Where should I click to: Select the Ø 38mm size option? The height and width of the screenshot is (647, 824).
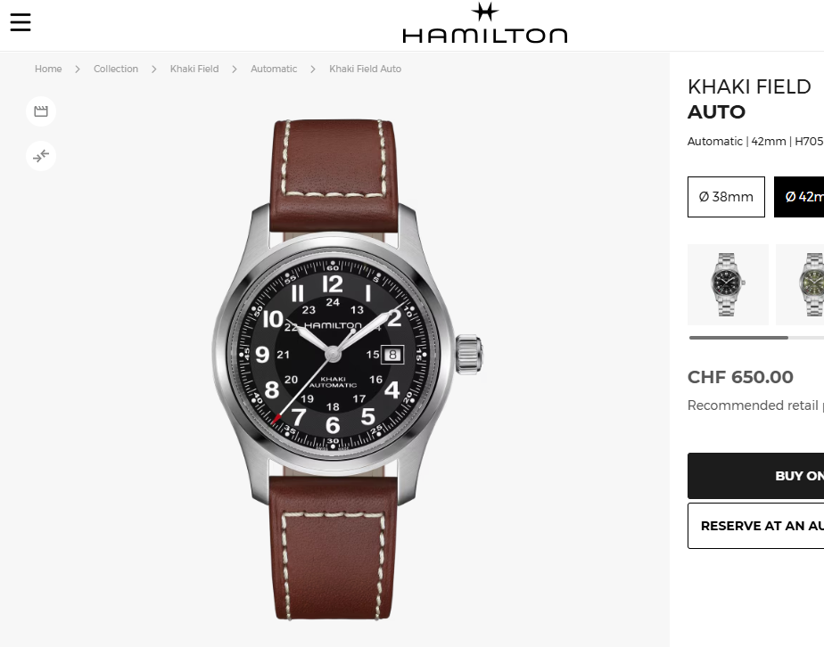click(x=726, y=197)
